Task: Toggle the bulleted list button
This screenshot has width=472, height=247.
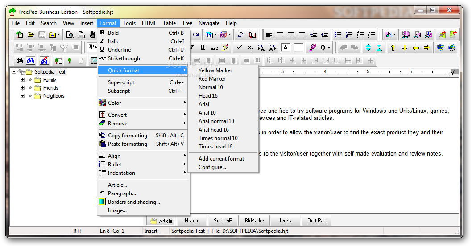Action: pyautogui.click(x=338, y=35)
